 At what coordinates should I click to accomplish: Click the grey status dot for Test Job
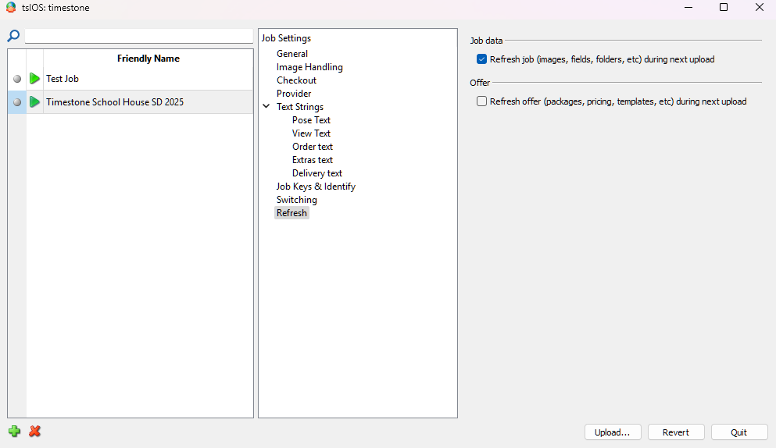click(x=17, y=79)
